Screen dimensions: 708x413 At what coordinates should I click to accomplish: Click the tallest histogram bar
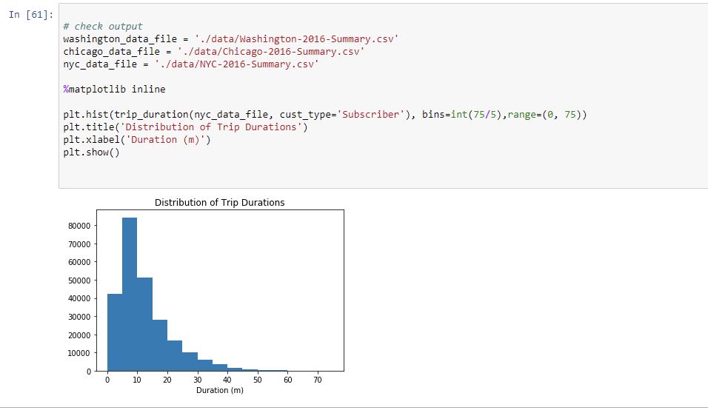click(x=130, y=295)
